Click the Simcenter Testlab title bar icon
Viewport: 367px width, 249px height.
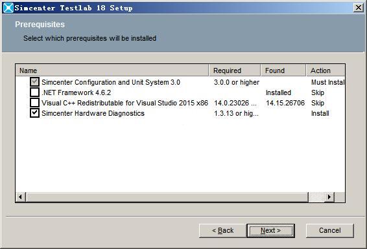pos(8,8)
